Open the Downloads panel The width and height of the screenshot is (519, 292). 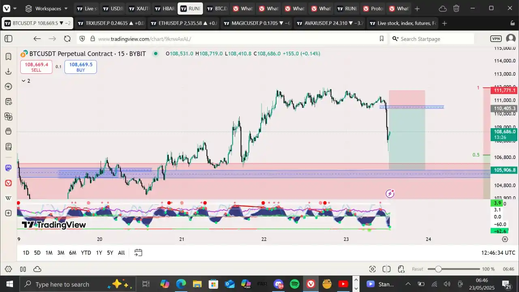(8, 71)
